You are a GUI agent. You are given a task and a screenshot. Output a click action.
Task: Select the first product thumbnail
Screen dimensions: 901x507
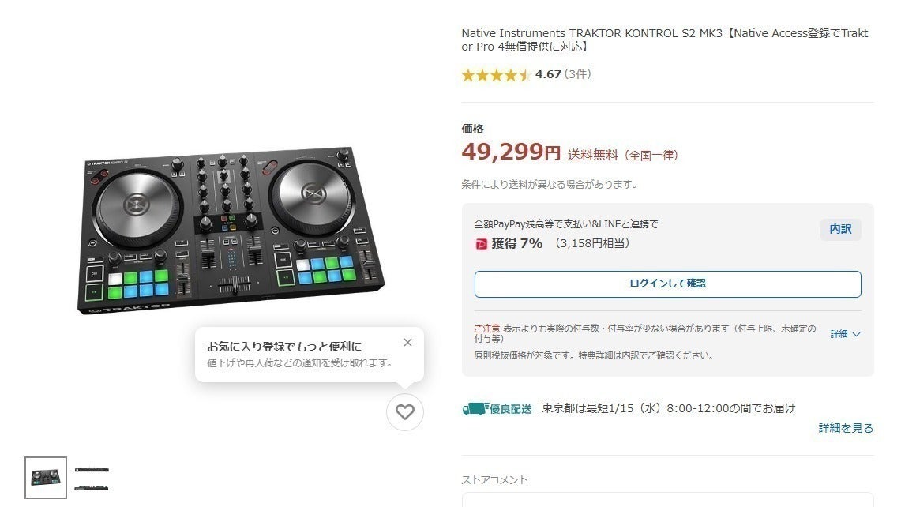click(x=46, y=478)
